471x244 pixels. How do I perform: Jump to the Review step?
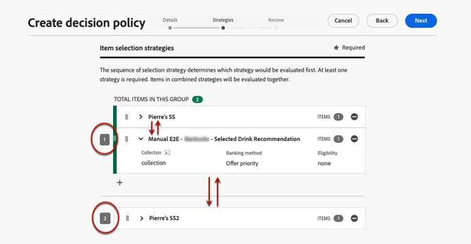coord(276,23)
